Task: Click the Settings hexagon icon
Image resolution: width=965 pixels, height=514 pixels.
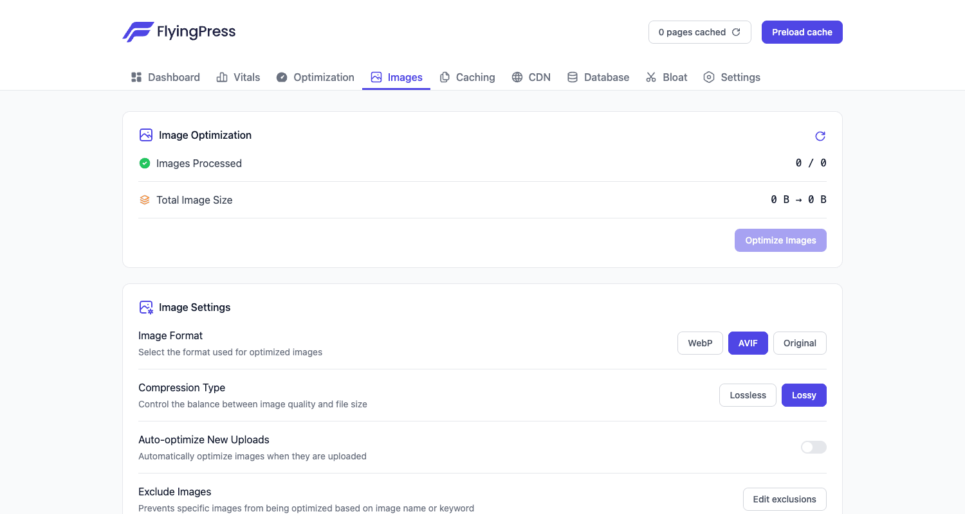Action: coord(709,77)
